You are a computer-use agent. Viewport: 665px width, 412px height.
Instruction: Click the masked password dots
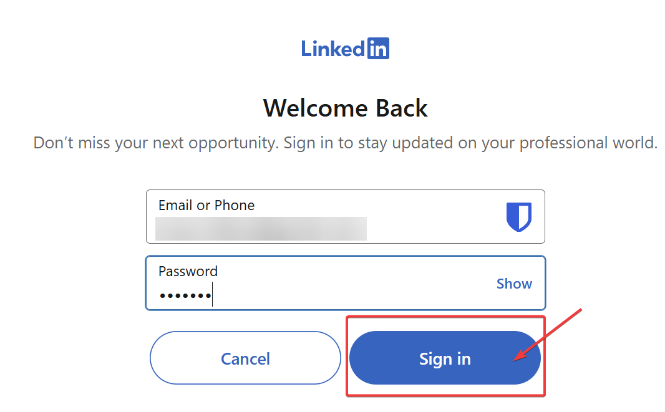click(x=185, y=295)
